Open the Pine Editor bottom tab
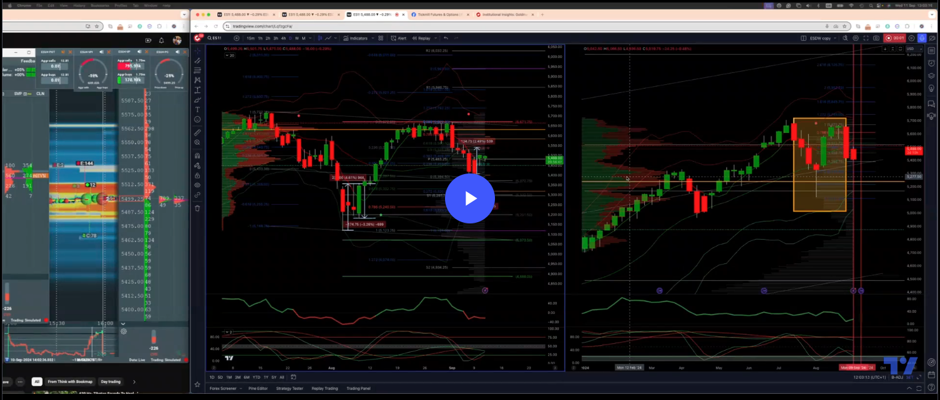The width and height of the screenshot is (940, 400). (258, 388)
